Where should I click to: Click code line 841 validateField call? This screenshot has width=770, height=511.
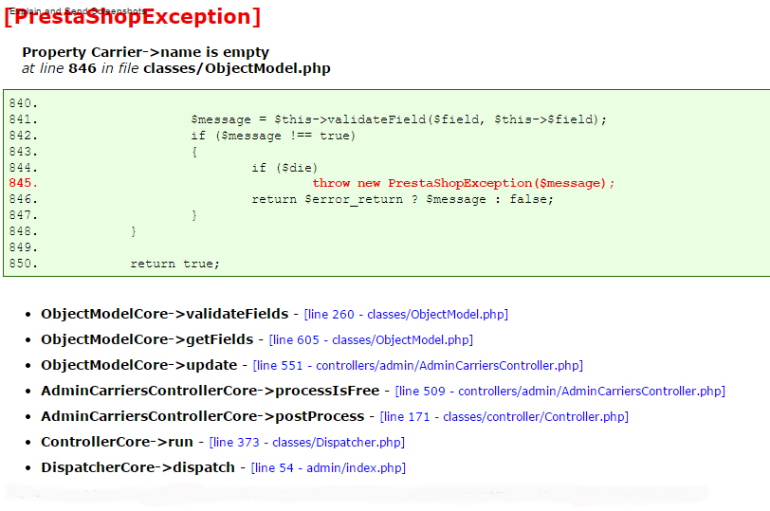point(398,119)
